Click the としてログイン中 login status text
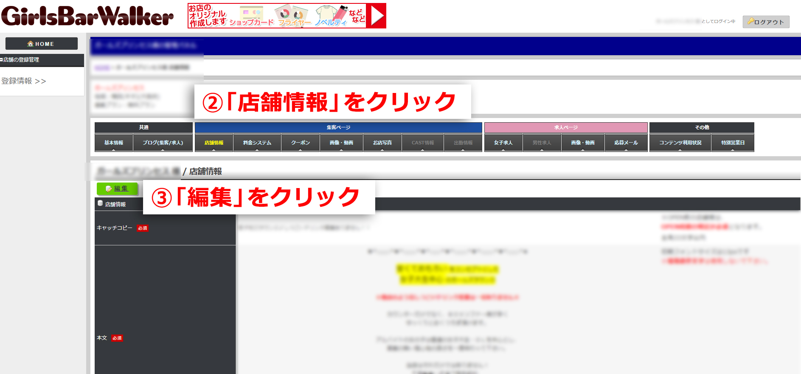The height and width of the screenshot is (374, 801). point(718,21)
